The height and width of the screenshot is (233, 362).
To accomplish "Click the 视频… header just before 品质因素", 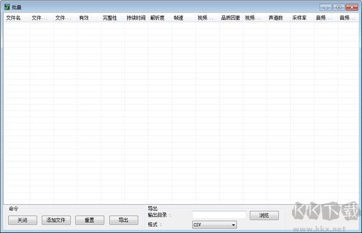I will (x=208, y=18).
